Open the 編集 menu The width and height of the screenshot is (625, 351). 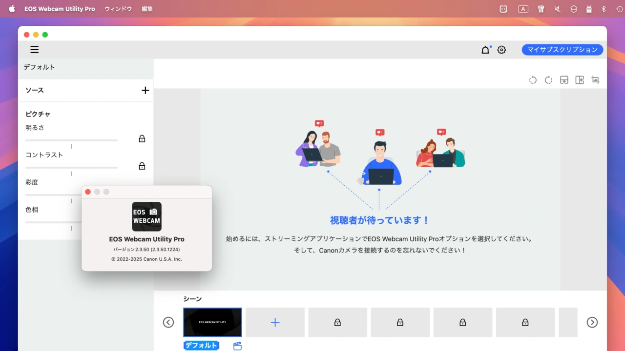click(146, 8)
